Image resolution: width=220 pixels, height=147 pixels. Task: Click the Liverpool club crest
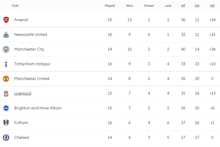pyautogui.click(x=6, y=94)
